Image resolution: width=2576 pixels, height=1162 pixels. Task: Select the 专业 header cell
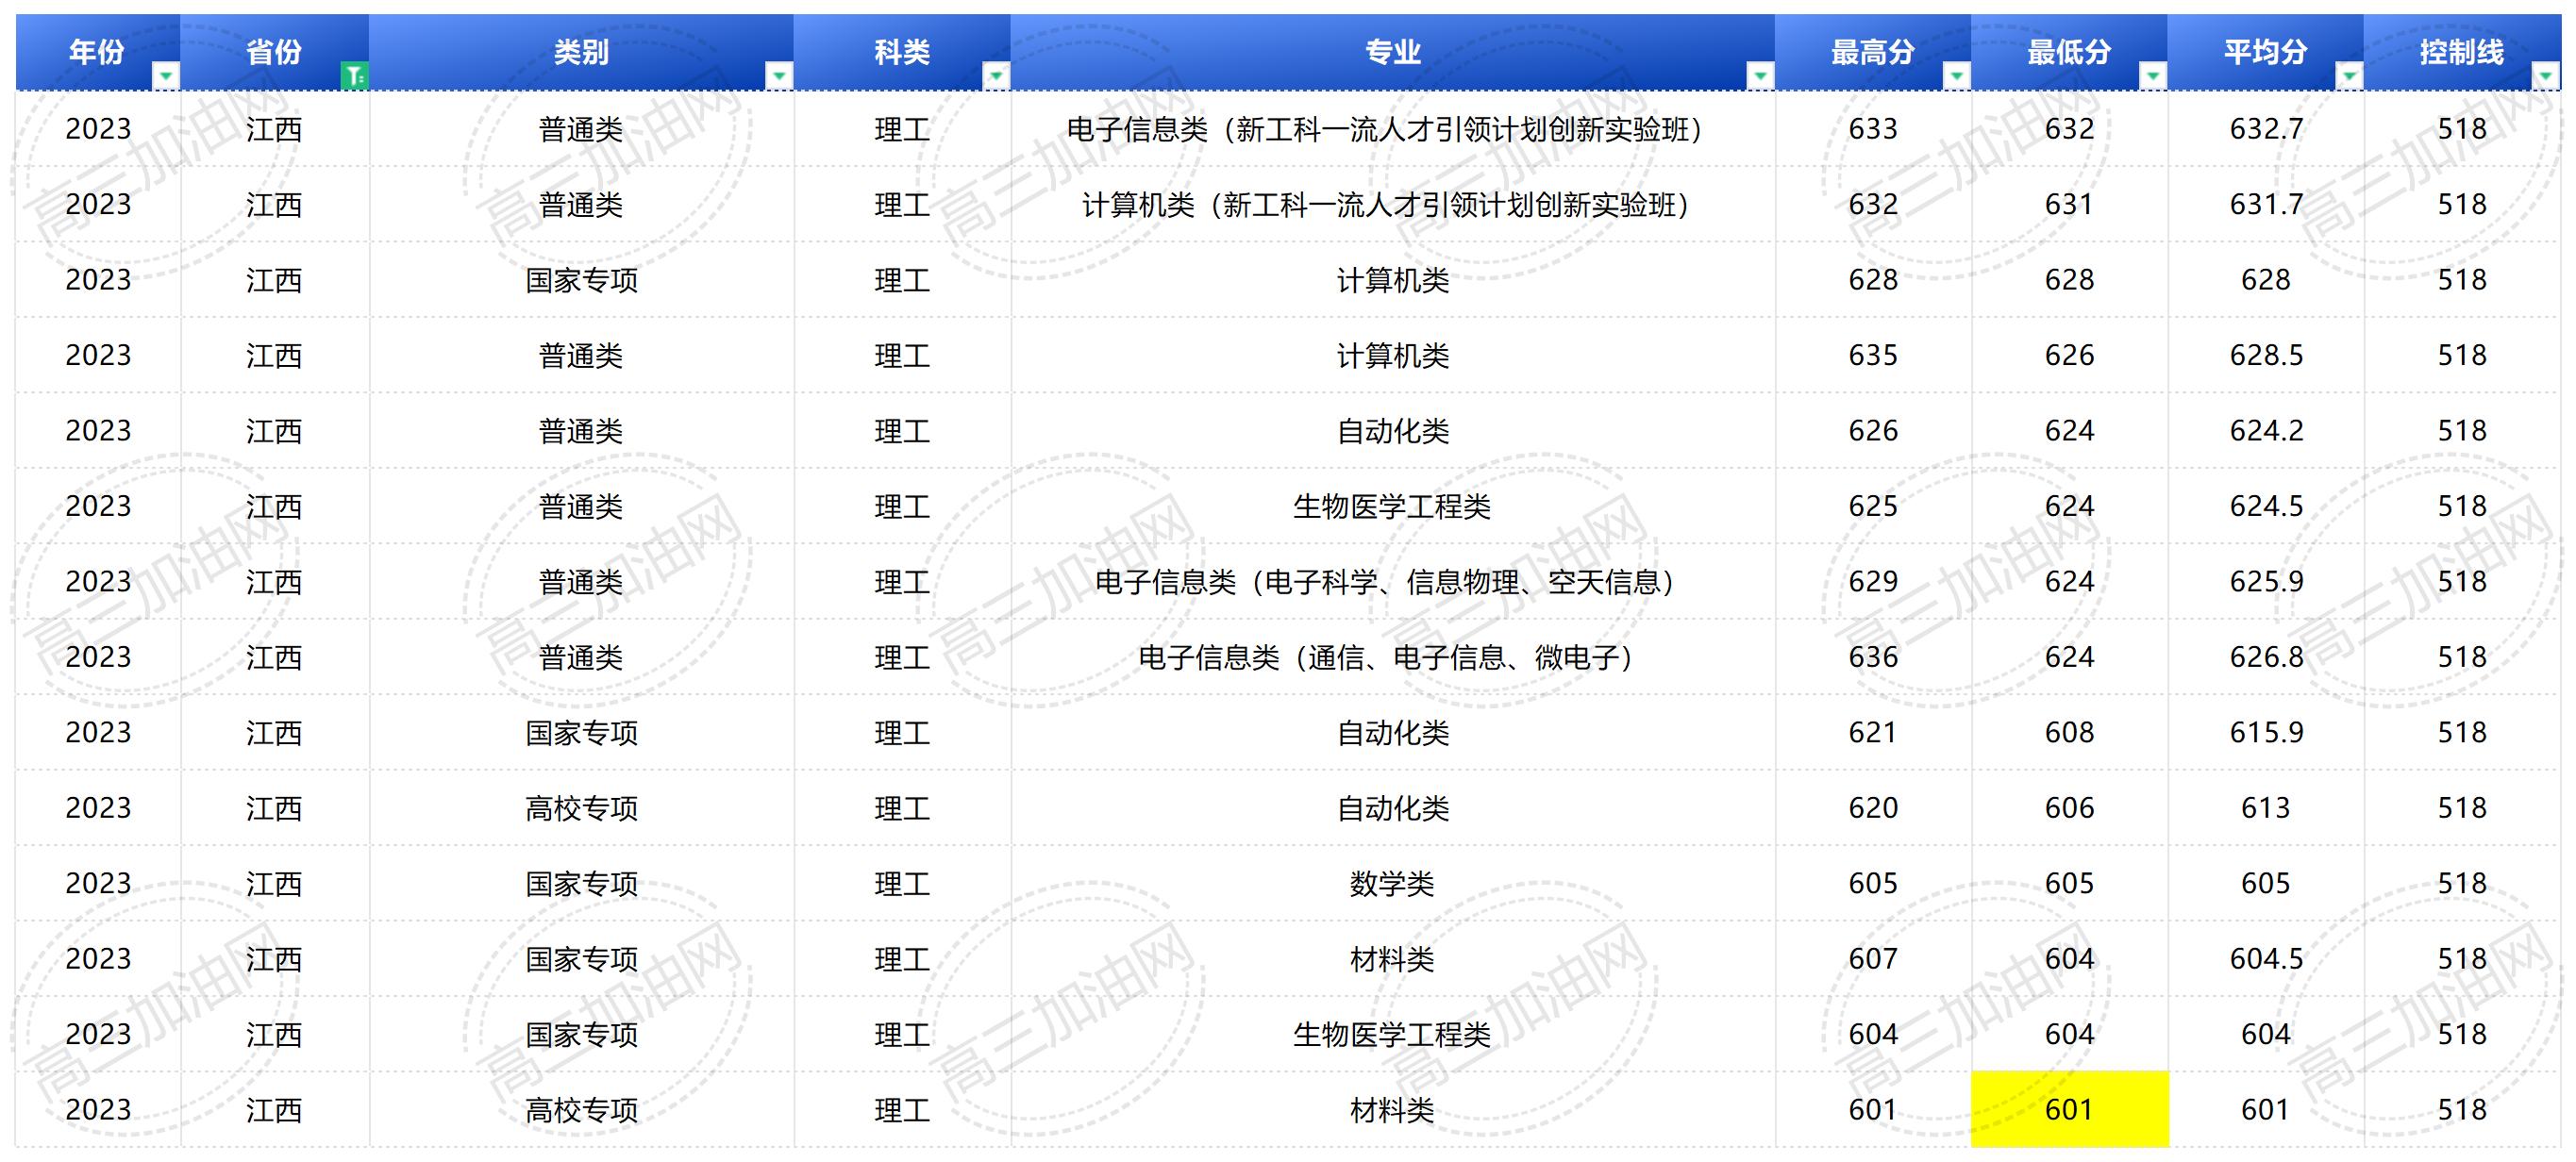tap(1393, 52)
